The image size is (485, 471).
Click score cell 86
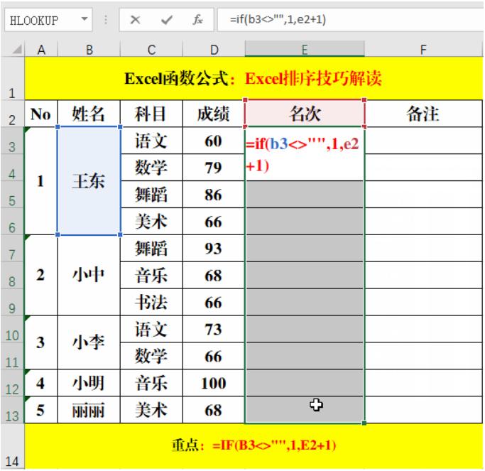[214, 195]
